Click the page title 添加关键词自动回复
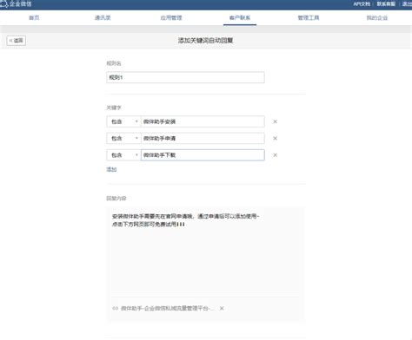This screenshot has height=340, width=412. coord(206,41)
